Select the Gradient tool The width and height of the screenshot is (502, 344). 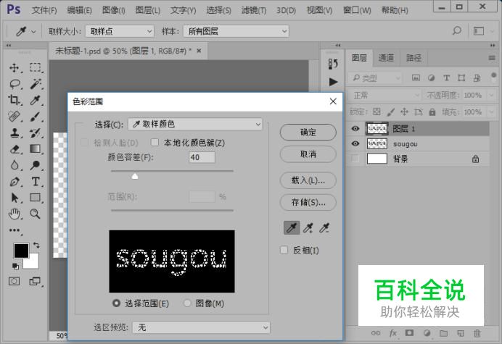36,148
